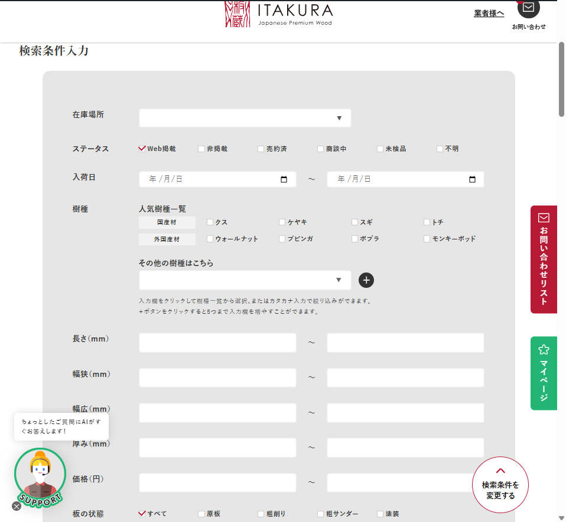This screenshot has width=566, height=522.
Task: Expand the 在庫場所 dropdown
Action: [245, 118]
